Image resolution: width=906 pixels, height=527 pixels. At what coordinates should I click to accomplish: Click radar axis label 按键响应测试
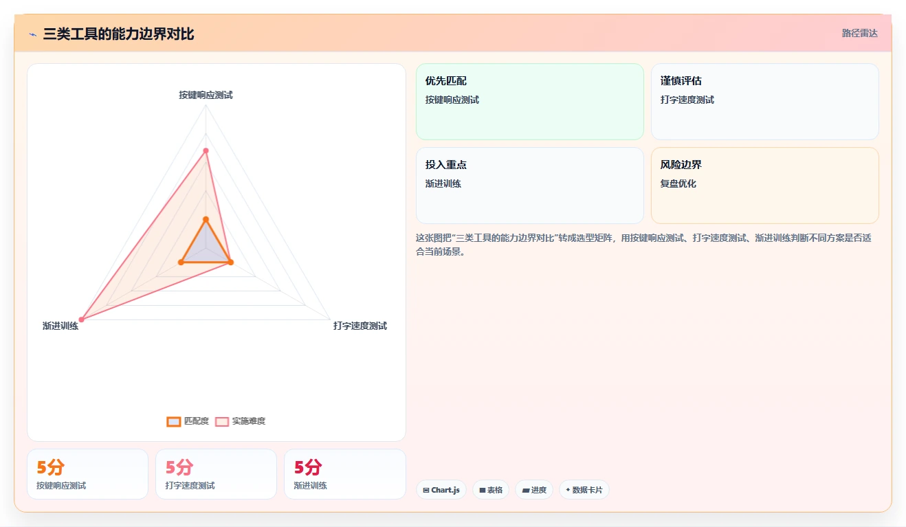coord(206,95)
